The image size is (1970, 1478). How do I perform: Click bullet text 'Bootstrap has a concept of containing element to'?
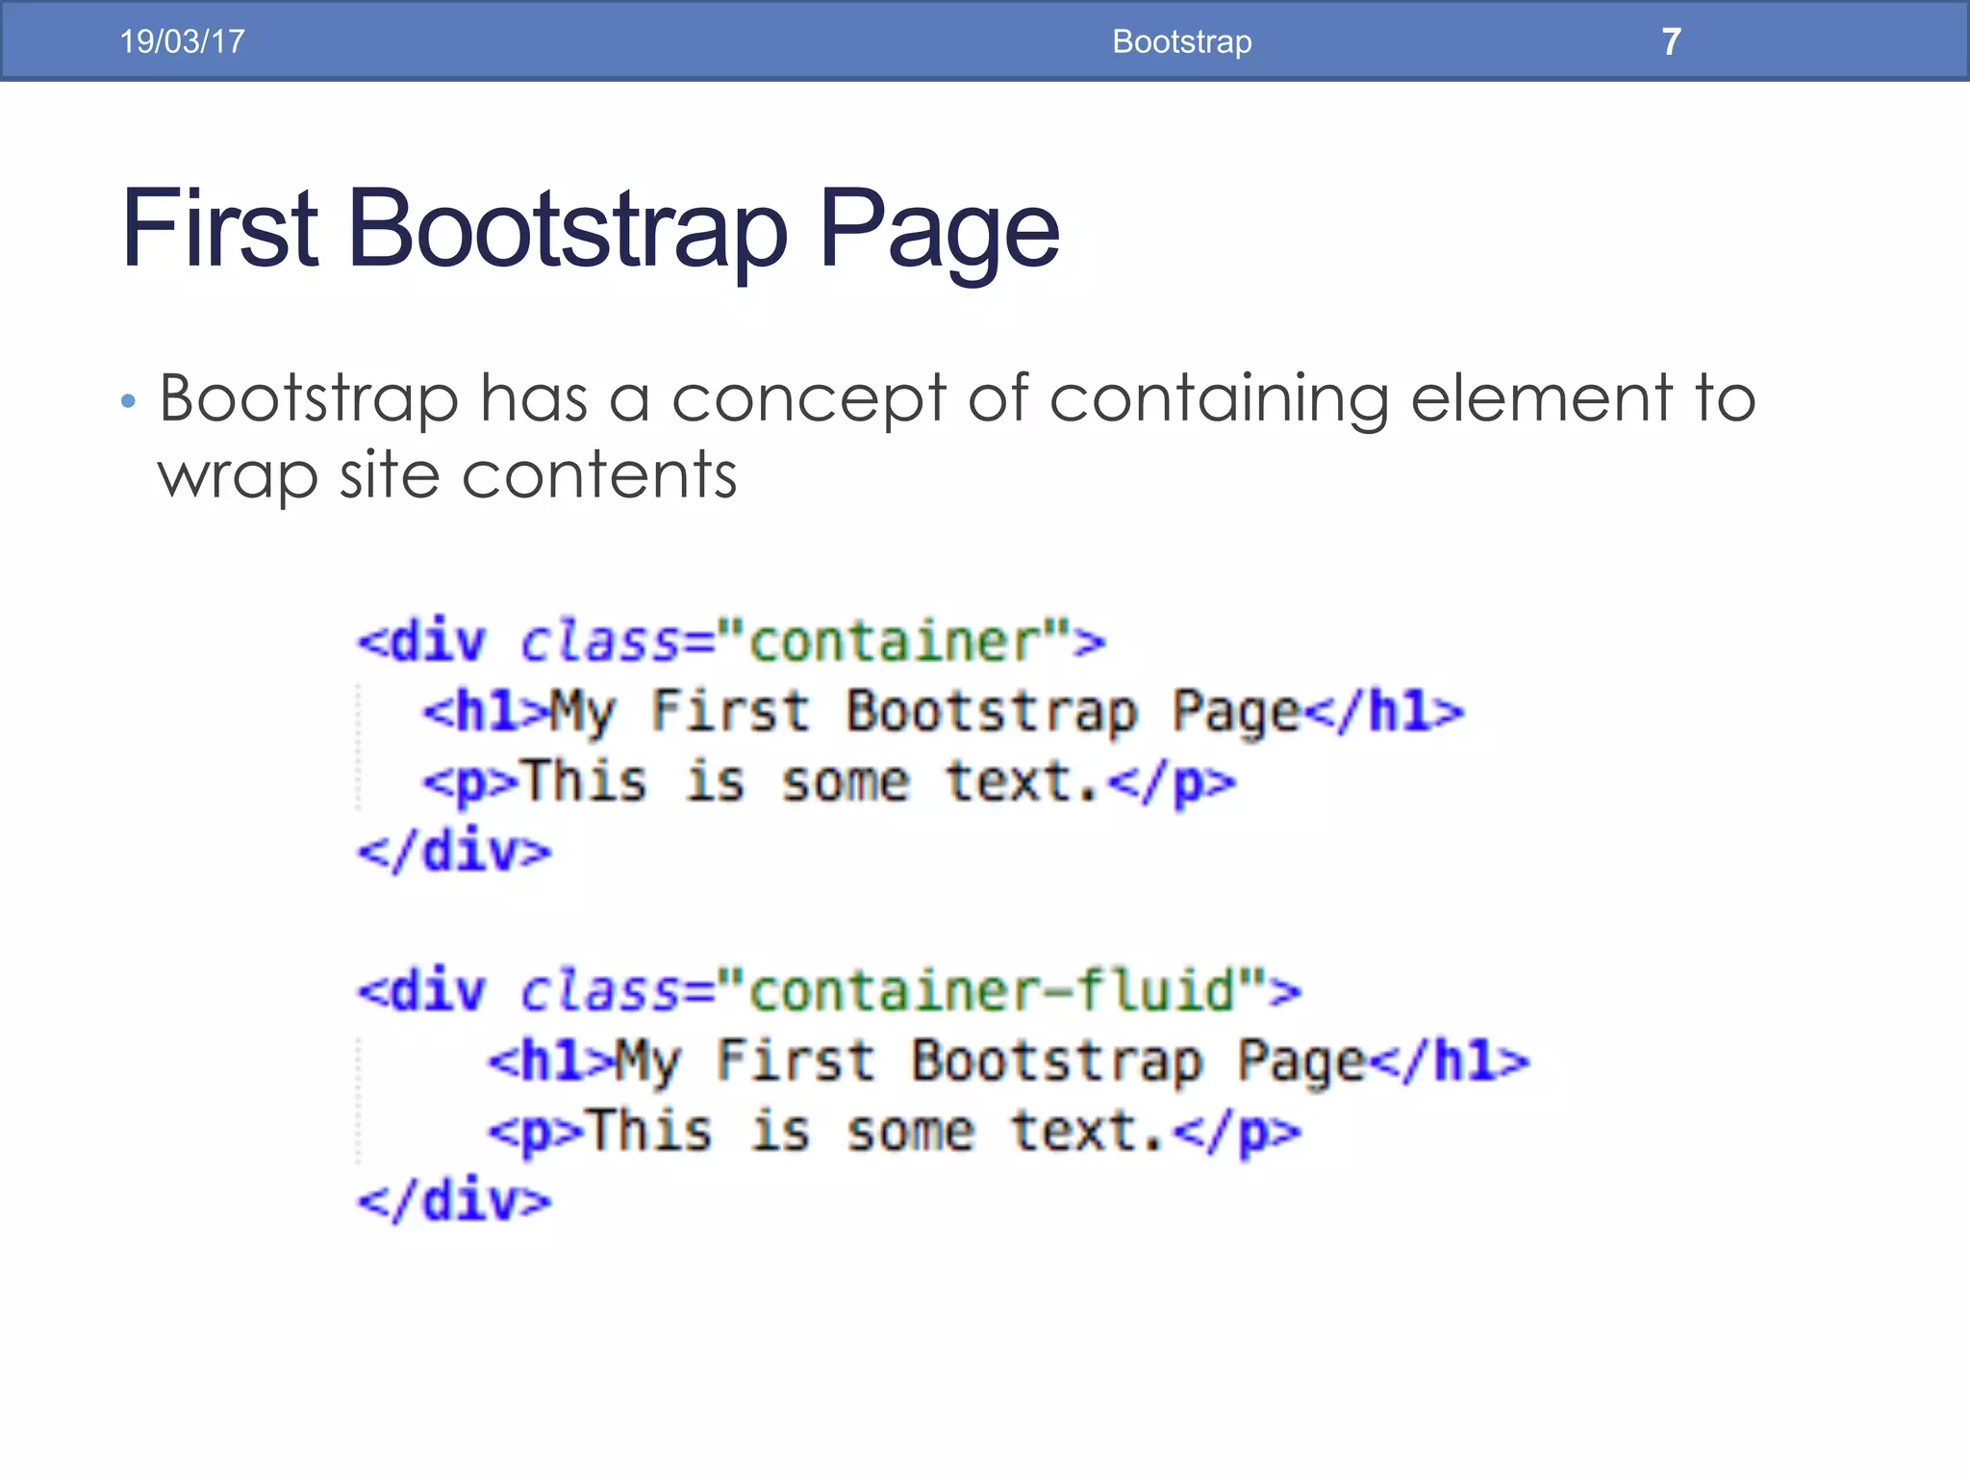click(x=957, y=398)
